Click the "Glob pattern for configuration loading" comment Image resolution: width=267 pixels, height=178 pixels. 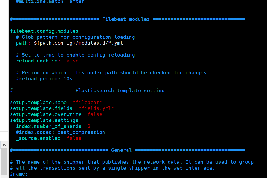tap(75, 37)
